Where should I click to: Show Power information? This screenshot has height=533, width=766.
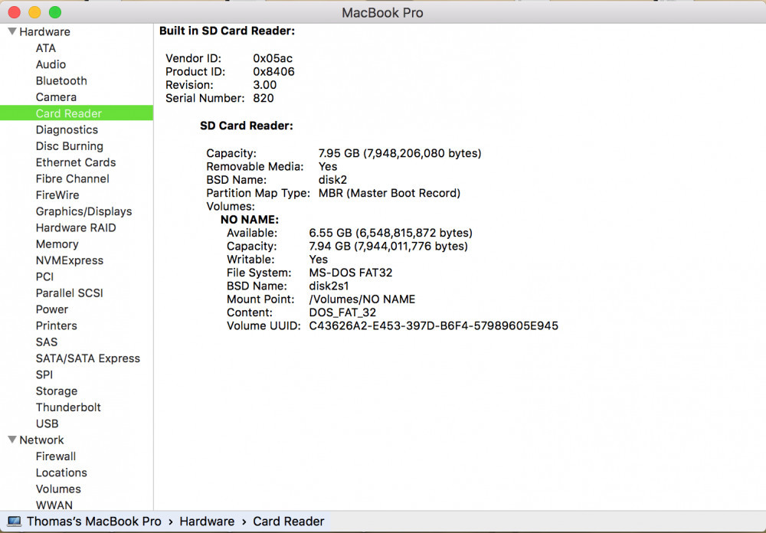(52, 309)
